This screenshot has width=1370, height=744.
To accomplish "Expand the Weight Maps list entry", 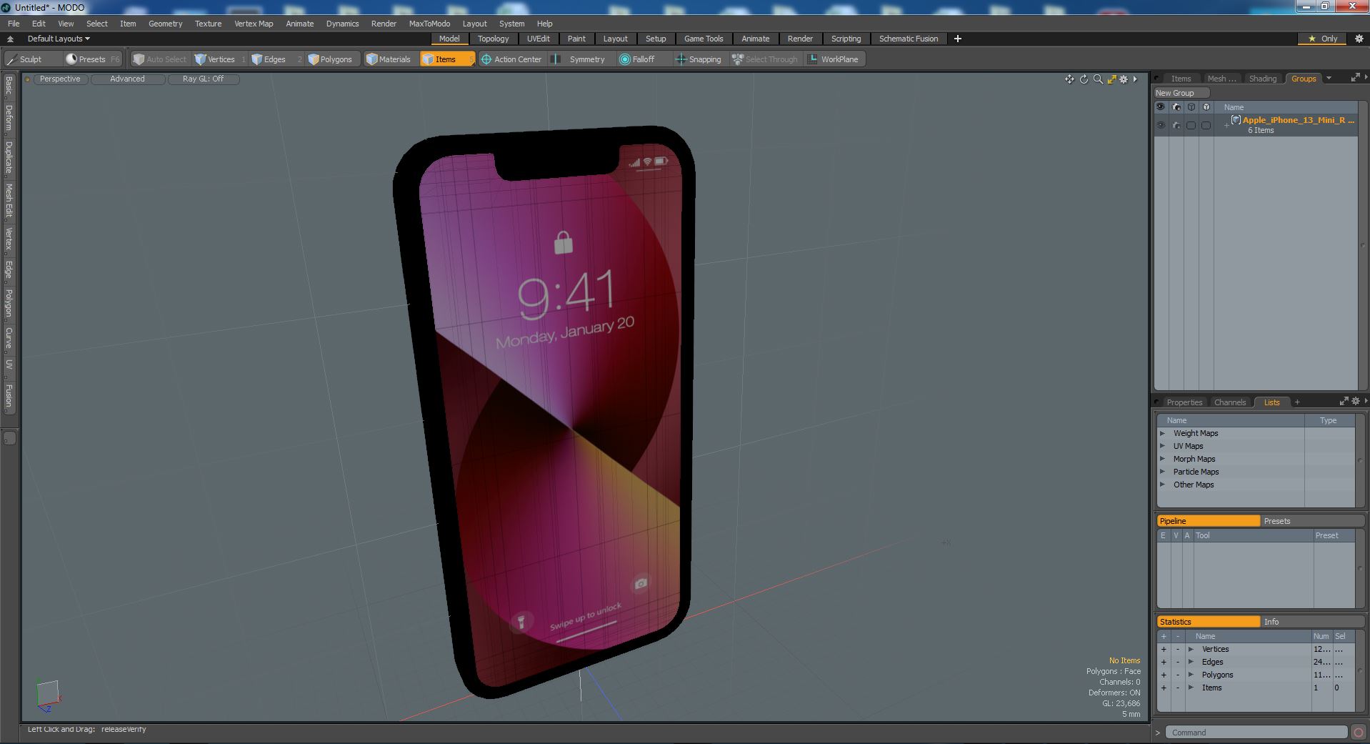I will (x=1162, y=433).
